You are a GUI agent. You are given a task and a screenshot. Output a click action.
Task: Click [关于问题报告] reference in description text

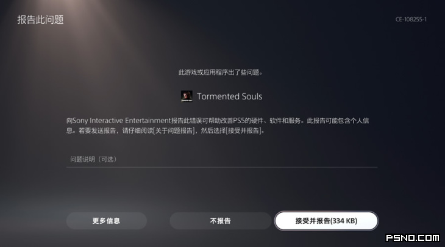pyautogui.click(x=174, y=131)
